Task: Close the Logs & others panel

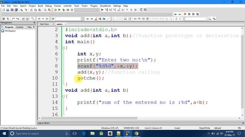Action: tap(243, 123)
